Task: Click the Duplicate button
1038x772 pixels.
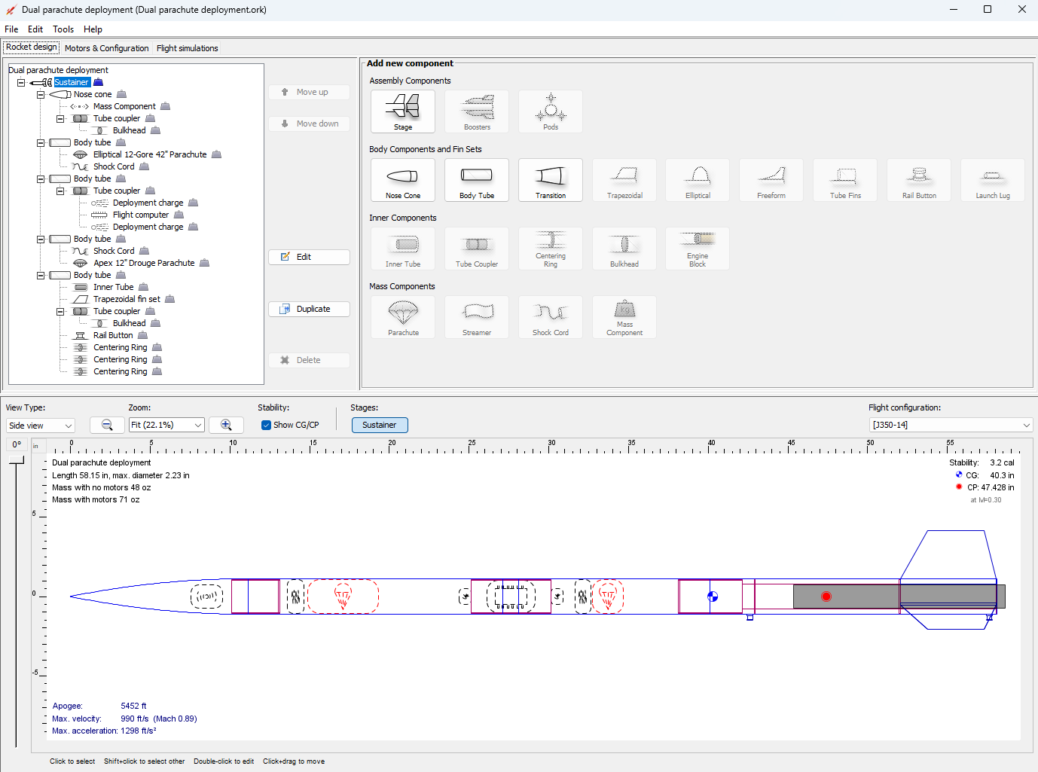Action: tap(309, 309)
